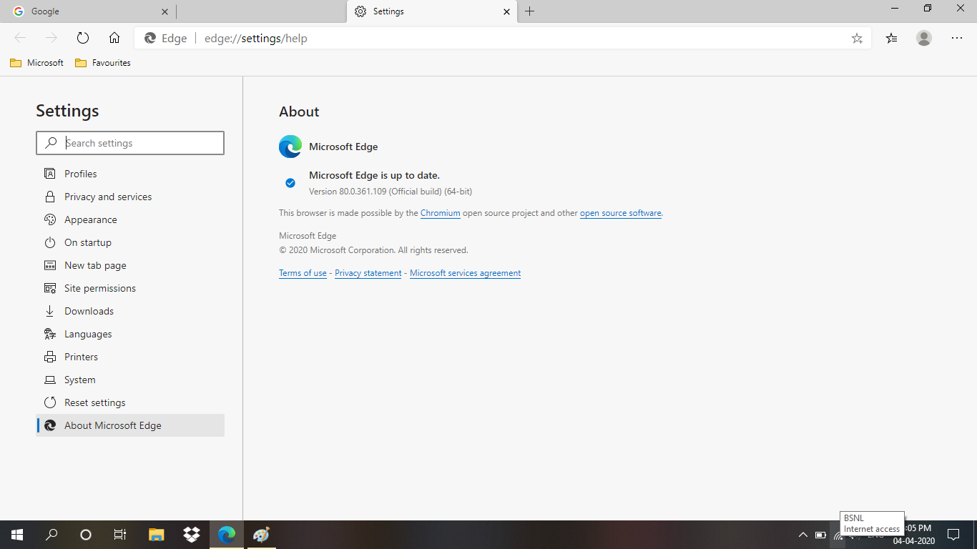
Task: Click the text 'Microsoft Edge is up to date.'
Action: [x=374, y=175]
